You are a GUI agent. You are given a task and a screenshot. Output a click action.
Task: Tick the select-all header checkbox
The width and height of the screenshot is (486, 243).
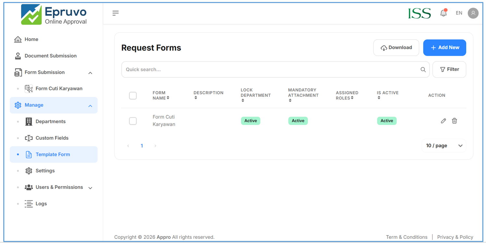point(133,96)
